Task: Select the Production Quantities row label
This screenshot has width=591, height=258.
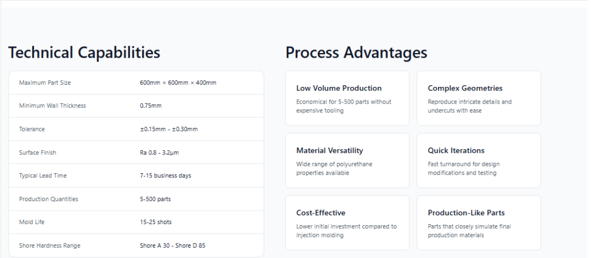Action: tap(48, 199)
